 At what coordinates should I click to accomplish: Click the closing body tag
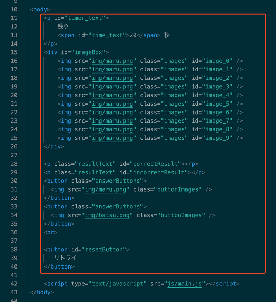(x=42, y=292)
